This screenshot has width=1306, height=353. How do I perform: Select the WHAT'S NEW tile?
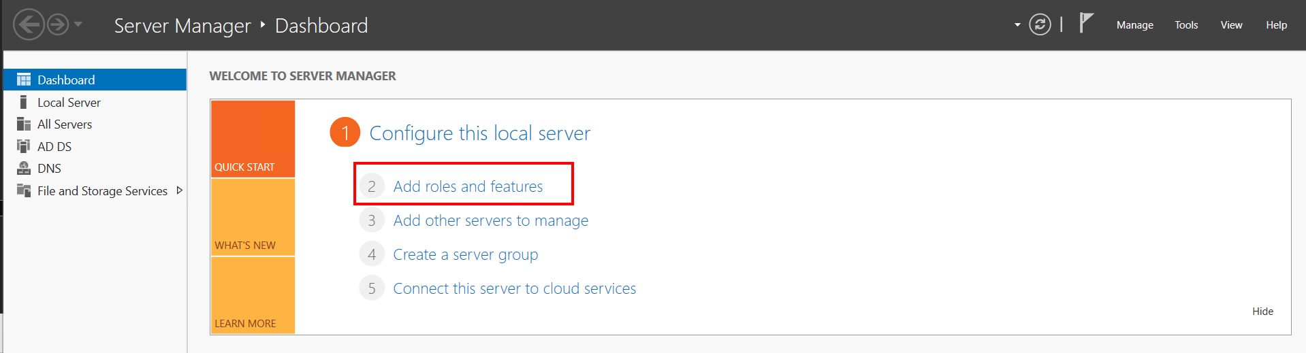[253, 217]
